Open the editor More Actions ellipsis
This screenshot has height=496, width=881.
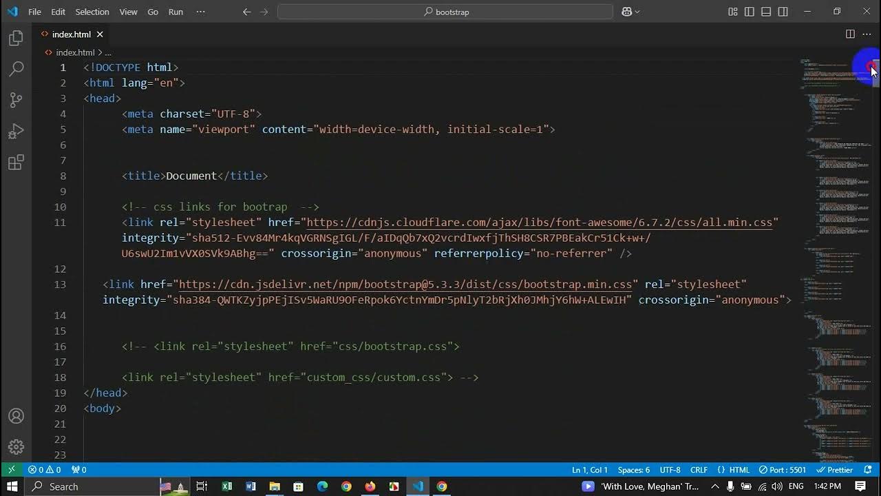point(867,34)
